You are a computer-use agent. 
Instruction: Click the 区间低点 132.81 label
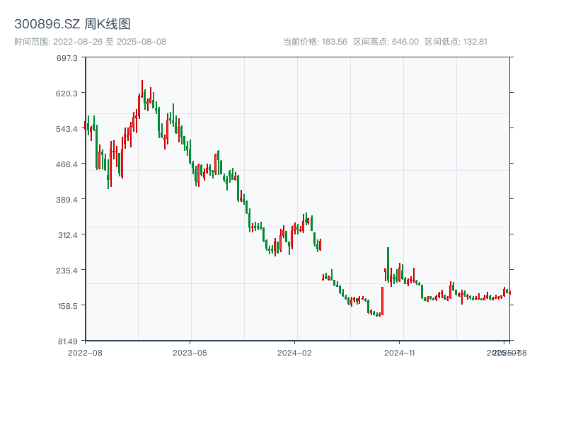[456, 42]
